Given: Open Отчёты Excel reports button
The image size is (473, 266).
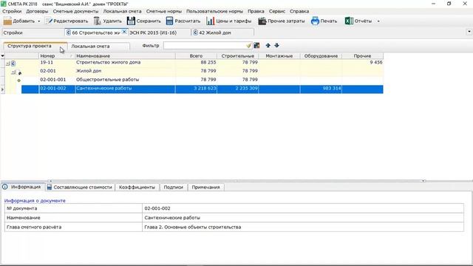Looking at the screenshot, I should tap(358, 21).
